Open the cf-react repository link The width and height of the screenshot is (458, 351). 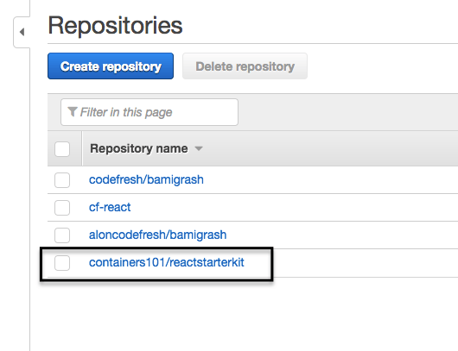110,207
